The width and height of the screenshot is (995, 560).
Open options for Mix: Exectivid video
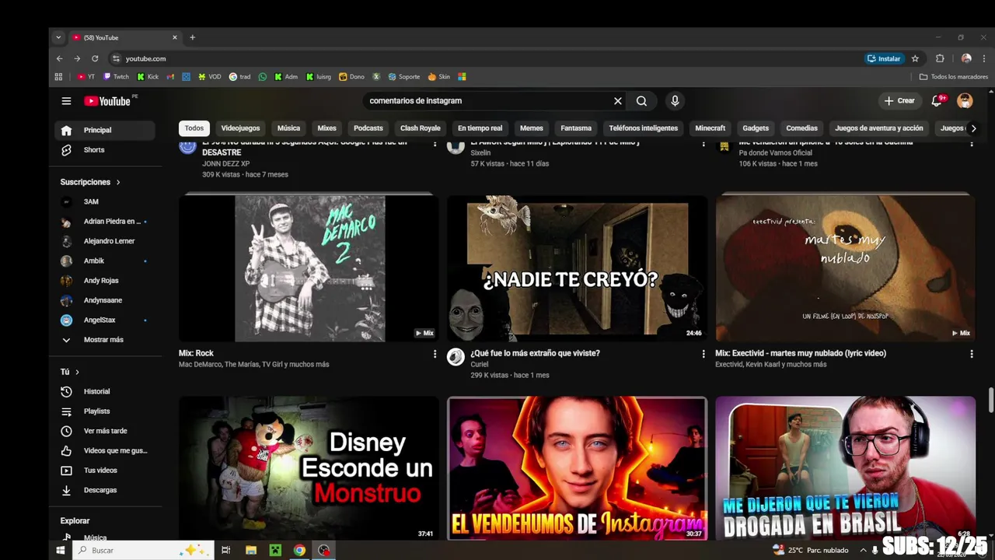tap(972, 354)
